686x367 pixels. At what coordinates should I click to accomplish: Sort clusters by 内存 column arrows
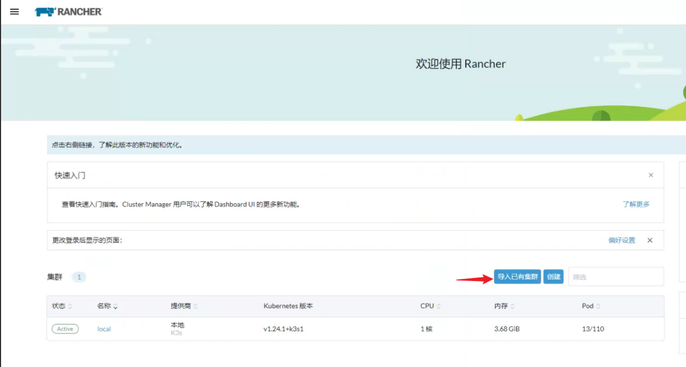click(x=512, y=306)
